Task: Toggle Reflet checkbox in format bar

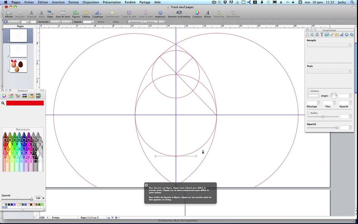Action: (x=111, y=22)
